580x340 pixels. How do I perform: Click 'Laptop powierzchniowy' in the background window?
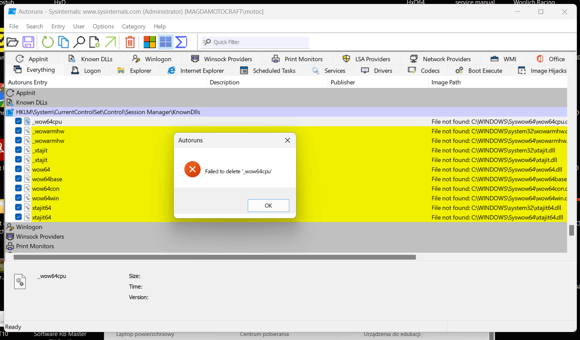[x=145, y=334]
